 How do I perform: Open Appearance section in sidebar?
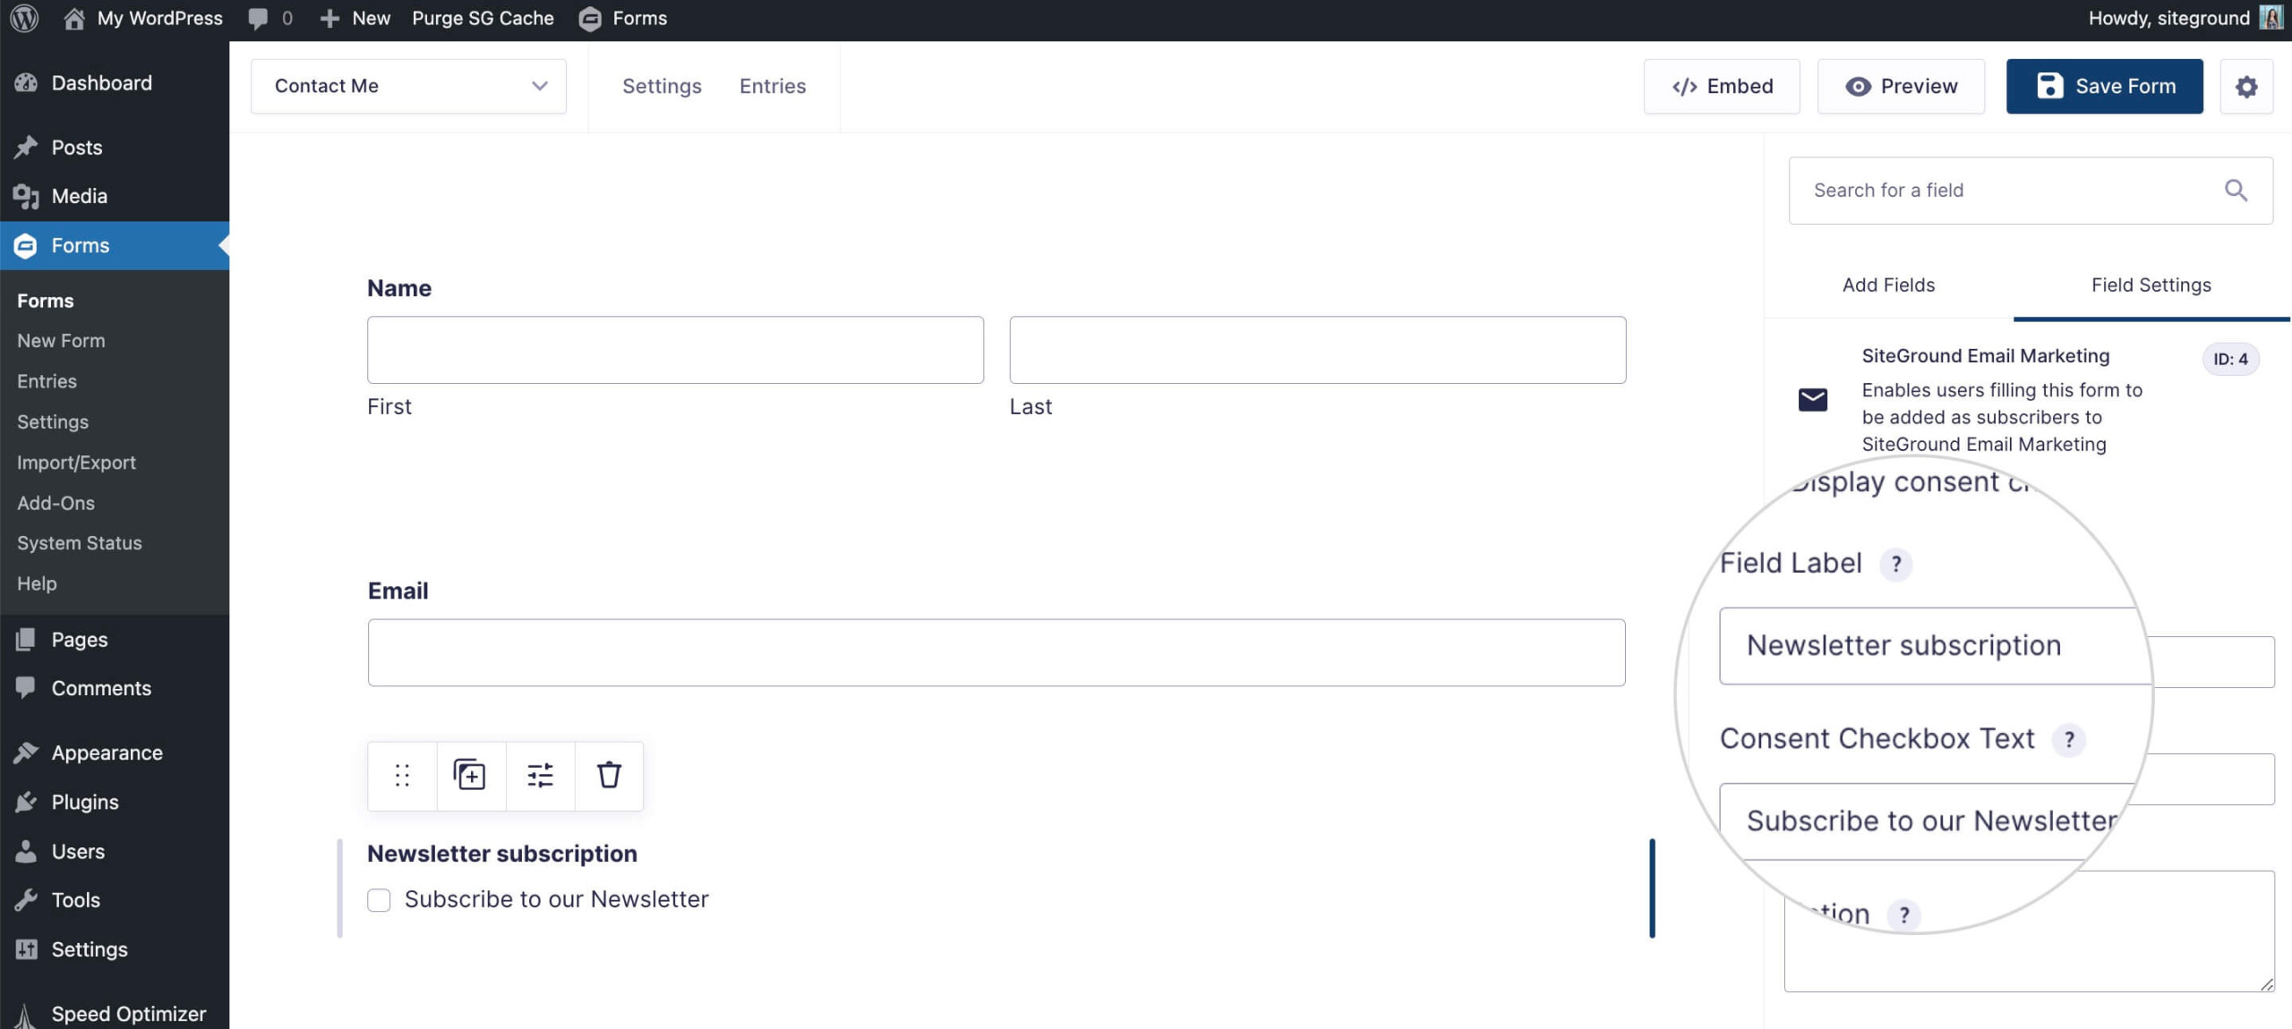(115, 753)
